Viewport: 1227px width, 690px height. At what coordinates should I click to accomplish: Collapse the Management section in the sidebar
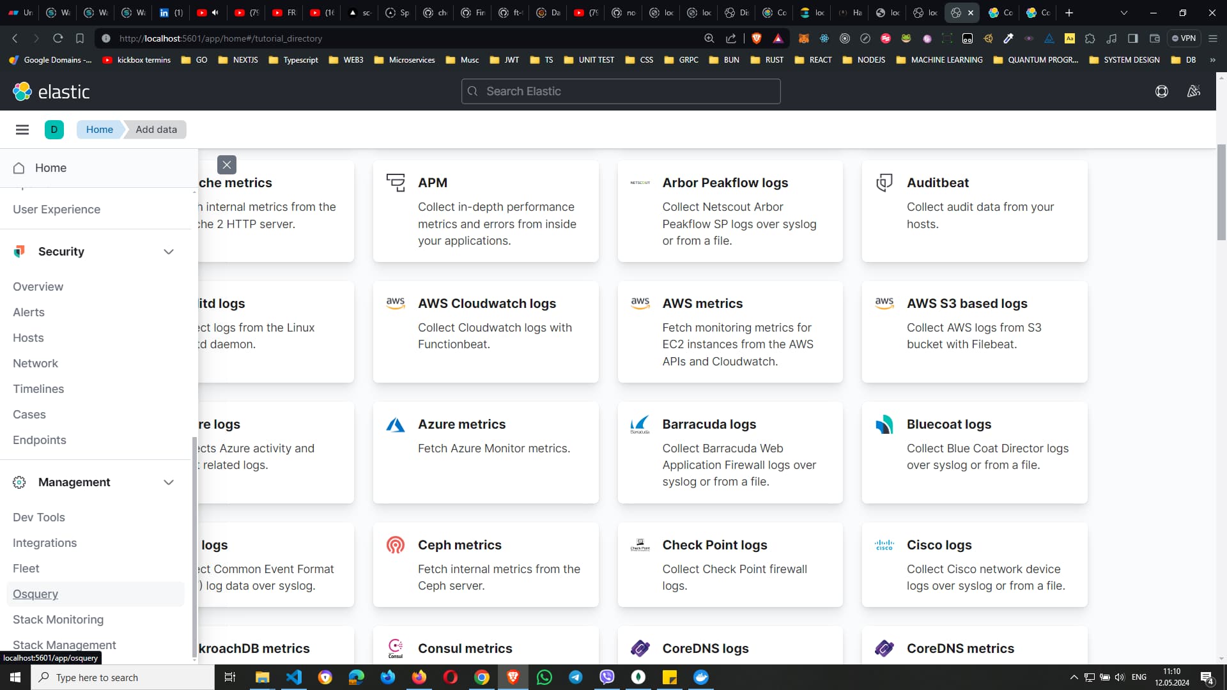click(169, 482)
